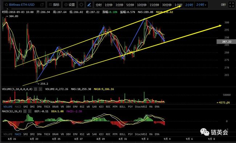Select EMA in the bottom indicator row
This screenshot has width=236, height=143.
157,134
